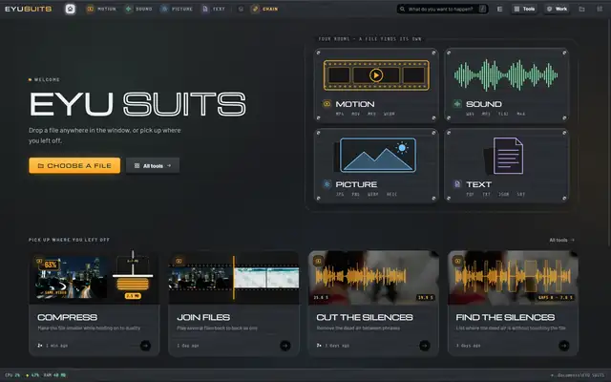Focus the 'What do you want to happen?' search field
Image resolution: width=611 pixels, height=382 pixels.
coord(442,9)
